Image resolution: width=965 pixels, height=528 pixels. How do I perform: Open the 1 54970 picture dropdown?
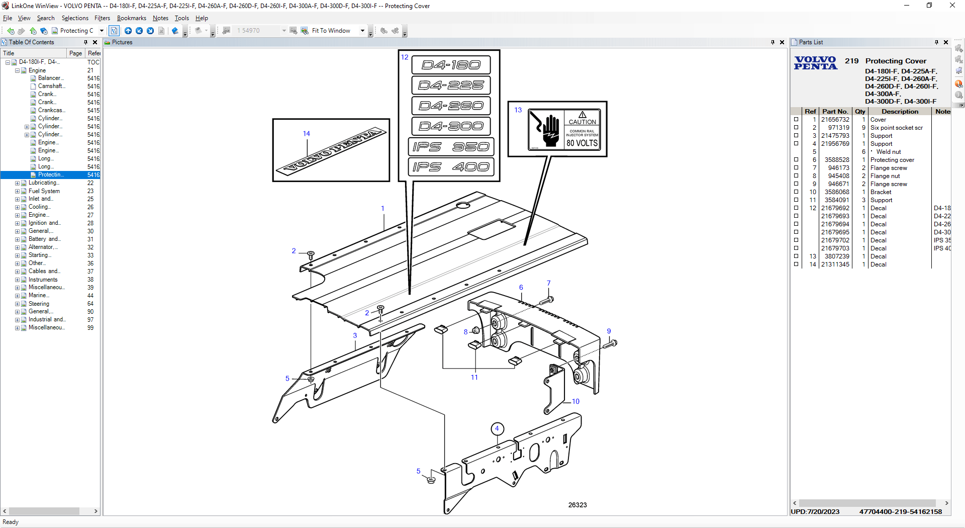click(284, 31)
